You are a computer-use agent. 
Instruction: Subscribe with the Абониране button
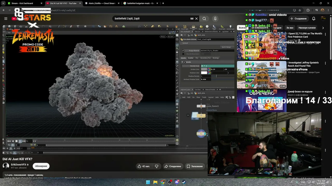tap(41, 166)
